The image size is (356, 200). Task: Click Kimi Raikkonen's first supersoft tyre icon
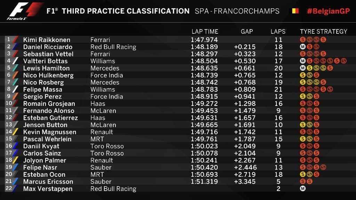coord(302,40)
